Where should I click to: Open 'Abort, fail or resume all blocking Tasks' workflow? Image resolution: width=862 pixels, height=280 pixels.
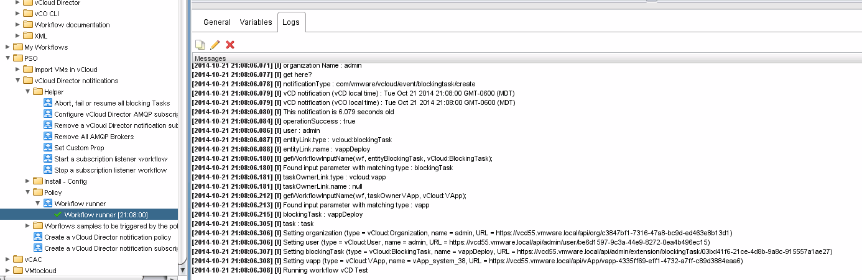111,103
